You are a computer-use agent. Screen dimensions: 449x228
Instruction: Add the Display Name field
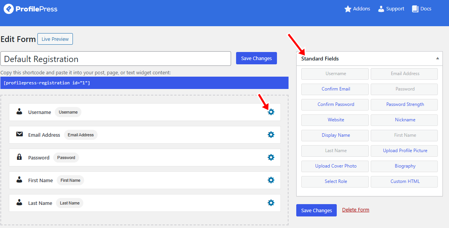[x=335, y=136]
